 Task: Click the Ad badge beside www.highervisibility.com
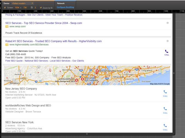point(7,45)
